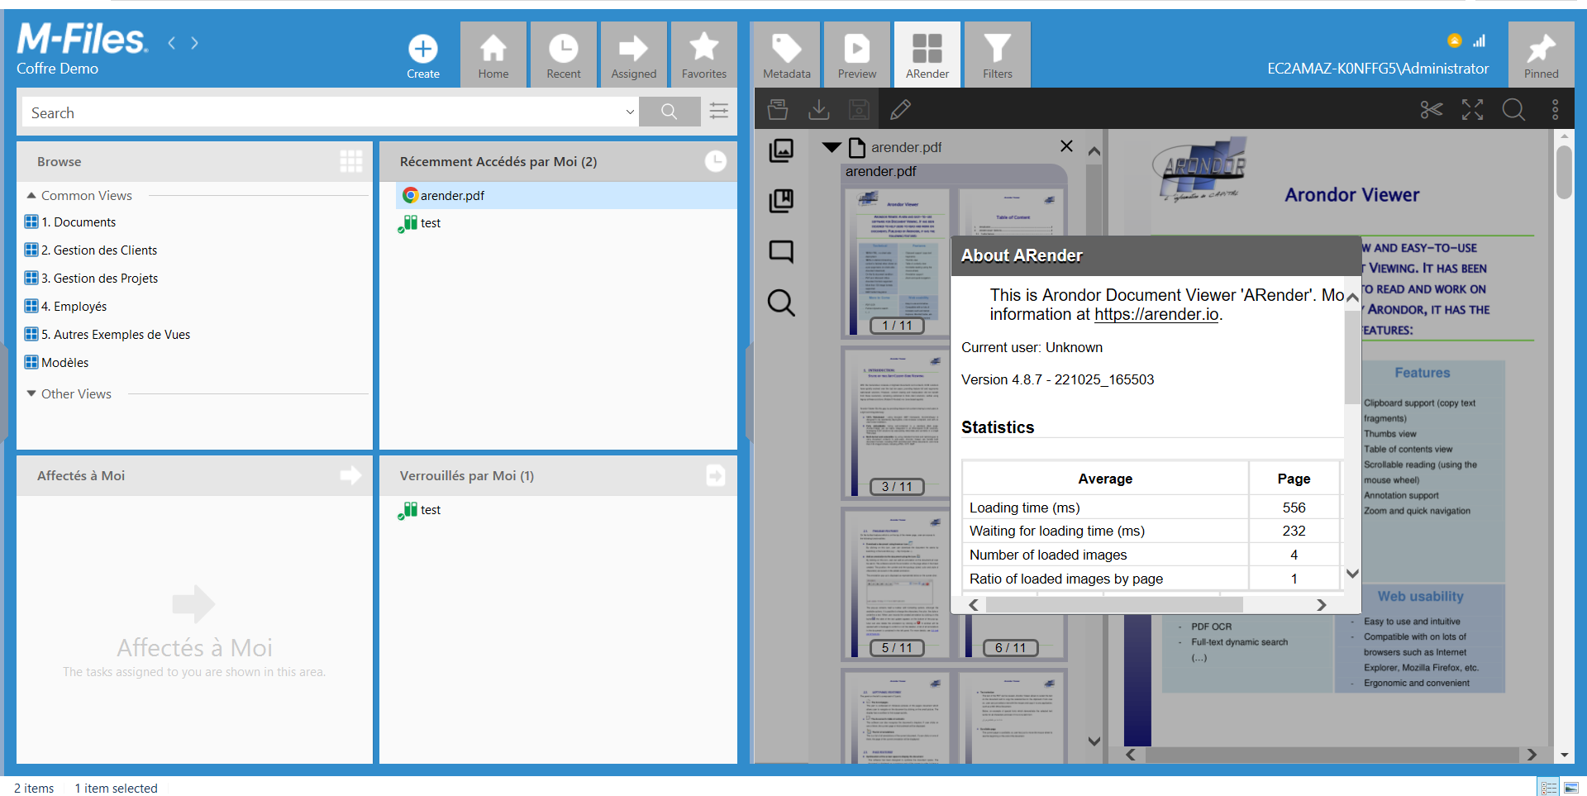Collapse the arender.pdf document tree

click(832, 147)
